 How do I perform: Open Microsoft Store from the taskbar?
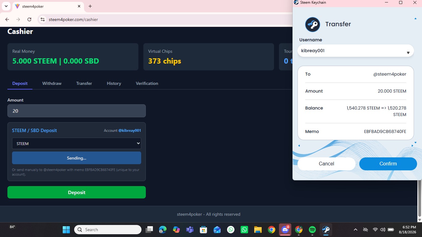203,230
